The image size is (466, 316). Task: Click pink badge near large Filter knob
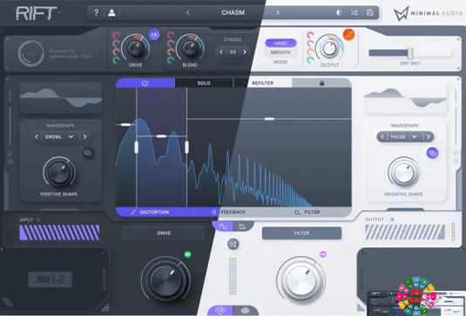(x=323, y=254)
